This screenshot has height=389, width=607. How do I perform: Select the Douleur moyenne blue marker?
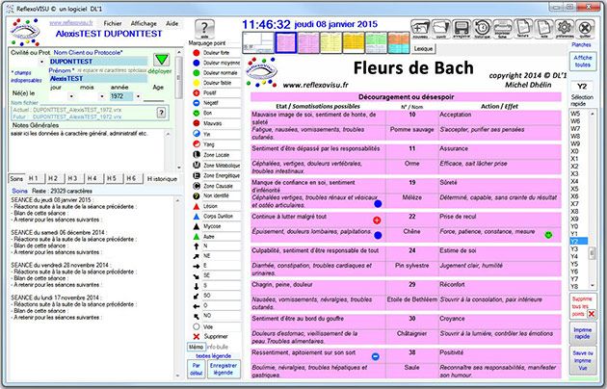(x=197, y=63)
